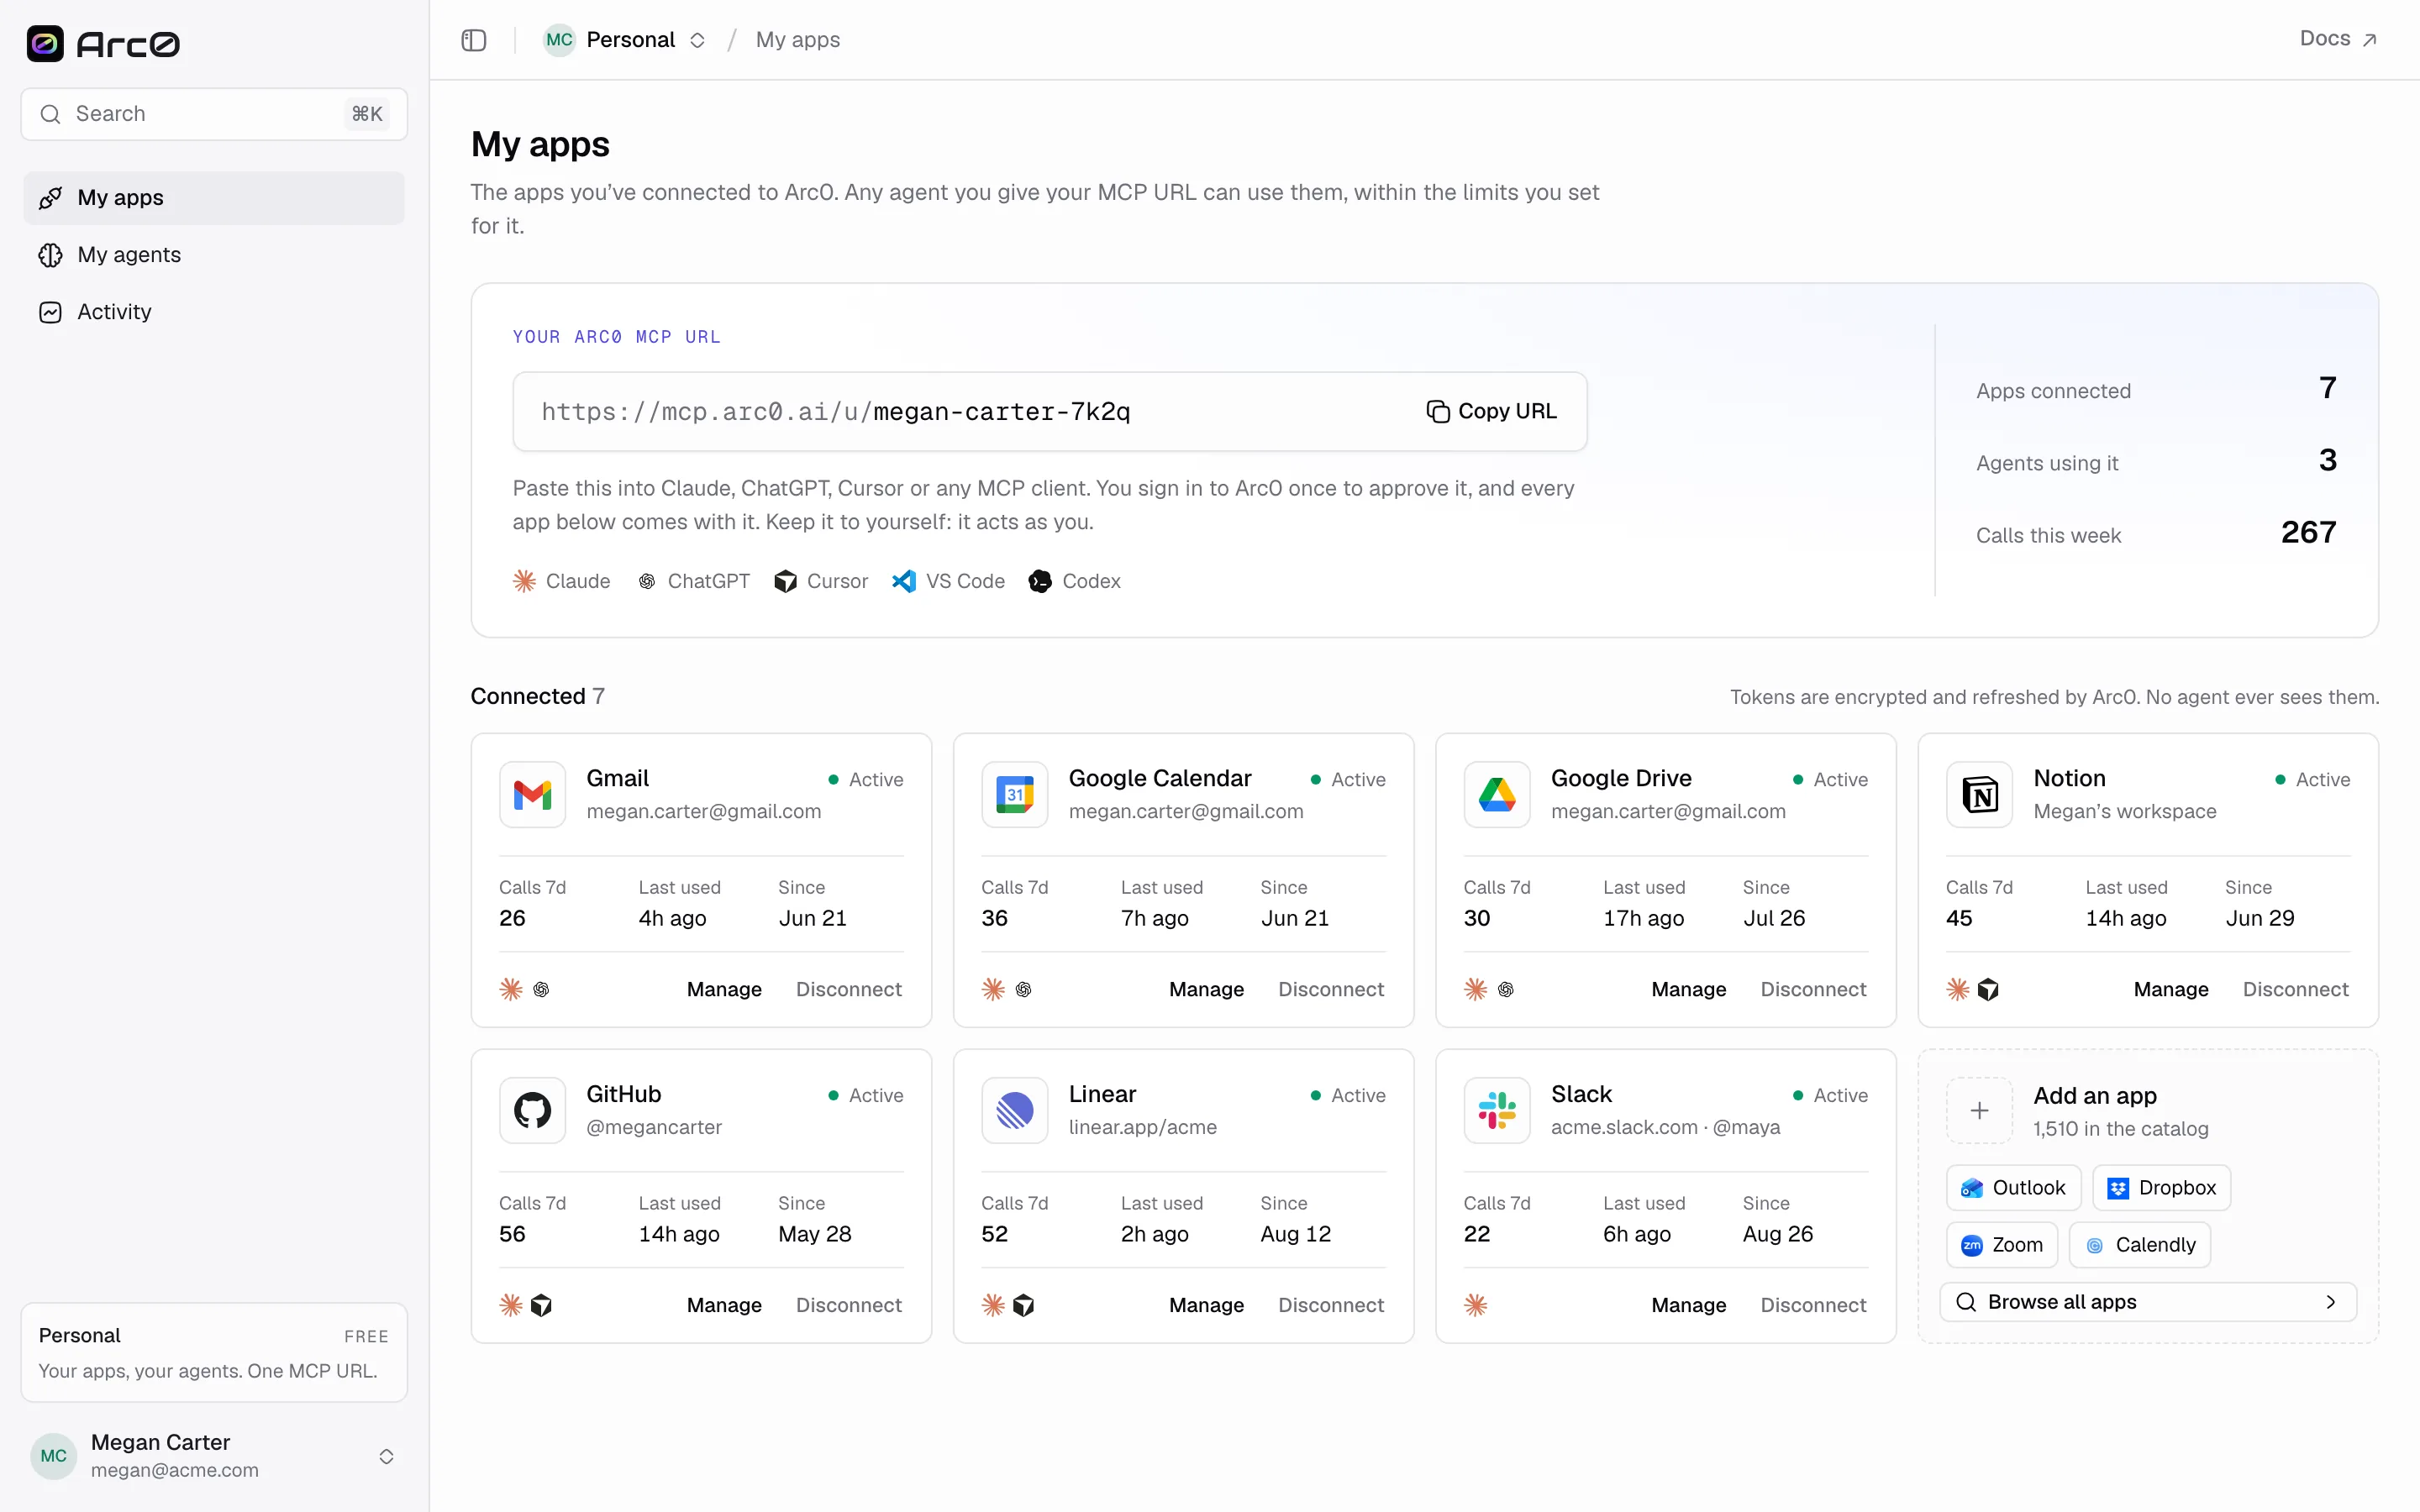Image resolution: width=2420 pixels, height=1512 pixels.
Task: Open the Personal workspace switcher dropdown
Action: coord(625,40)
